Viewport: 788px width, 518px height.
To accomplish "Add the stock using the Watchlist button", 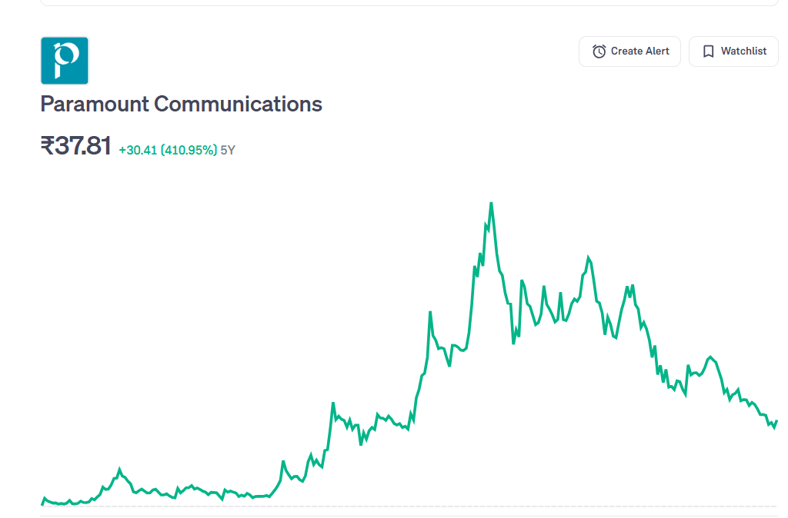I will coord(733,51).
